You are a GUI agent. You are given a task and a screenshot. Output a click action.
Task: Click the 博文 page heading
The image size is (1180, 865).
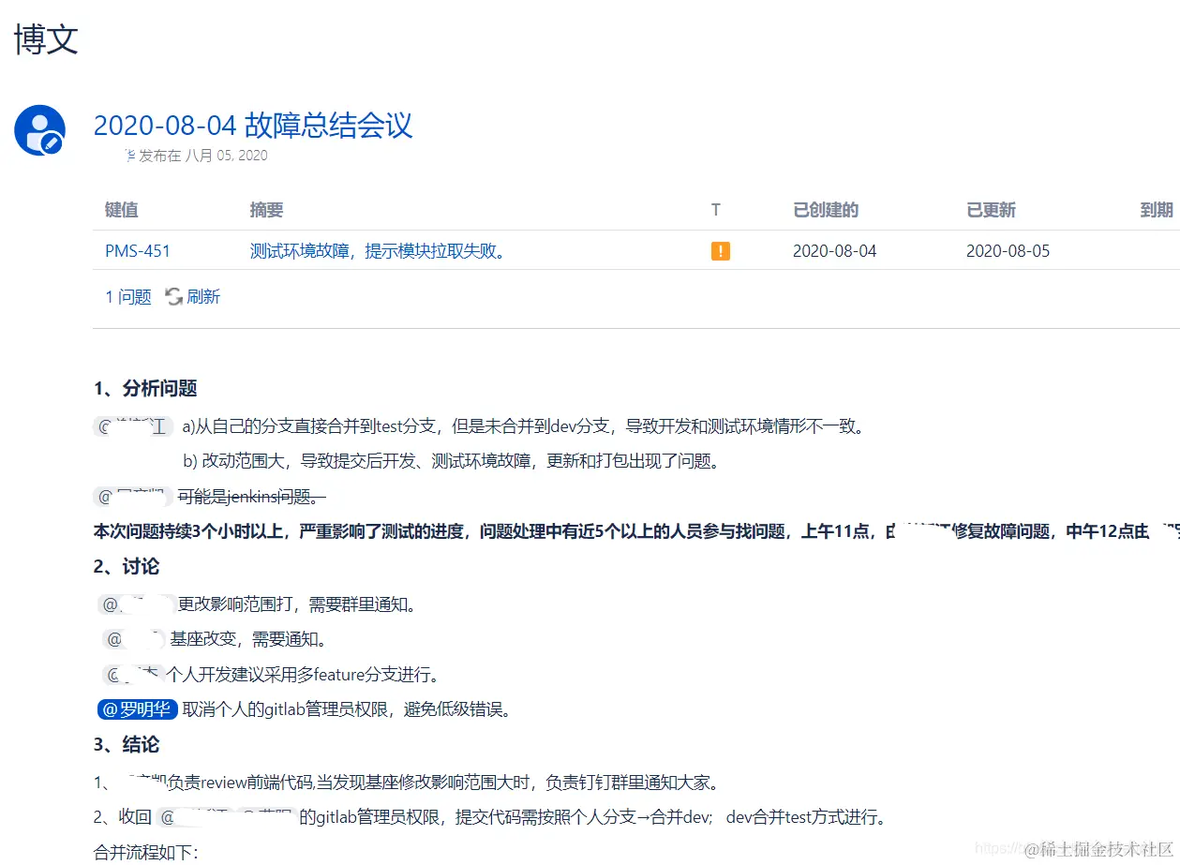coord(46,39)
